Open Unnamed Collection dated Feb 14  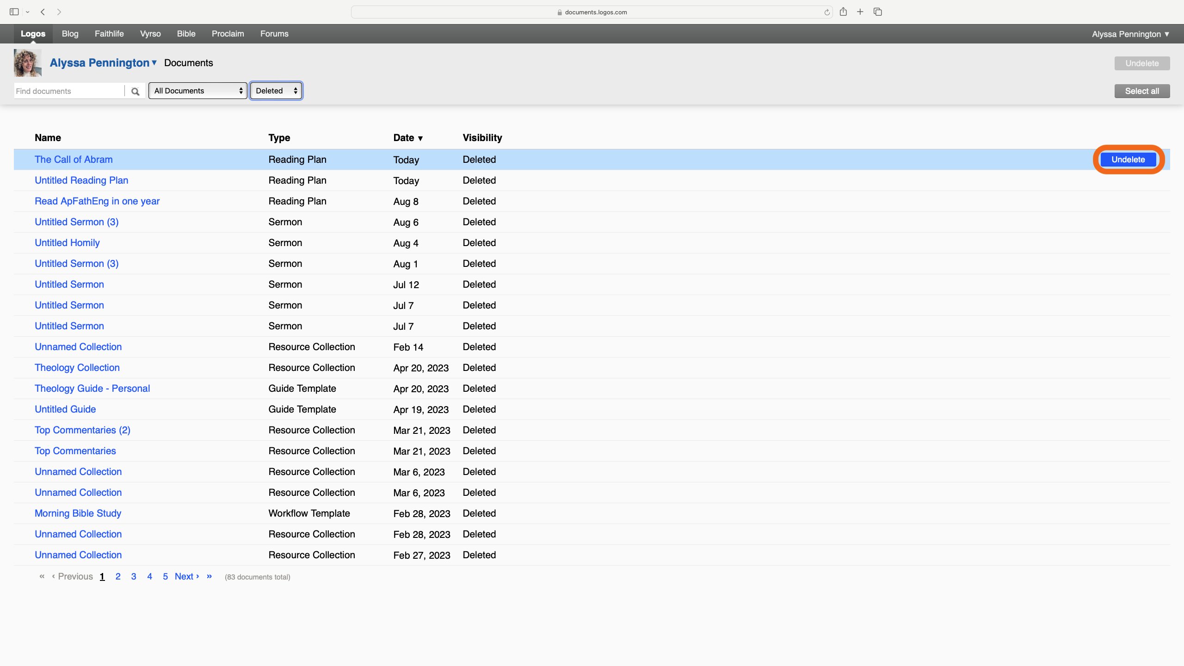tap(78, 347)
